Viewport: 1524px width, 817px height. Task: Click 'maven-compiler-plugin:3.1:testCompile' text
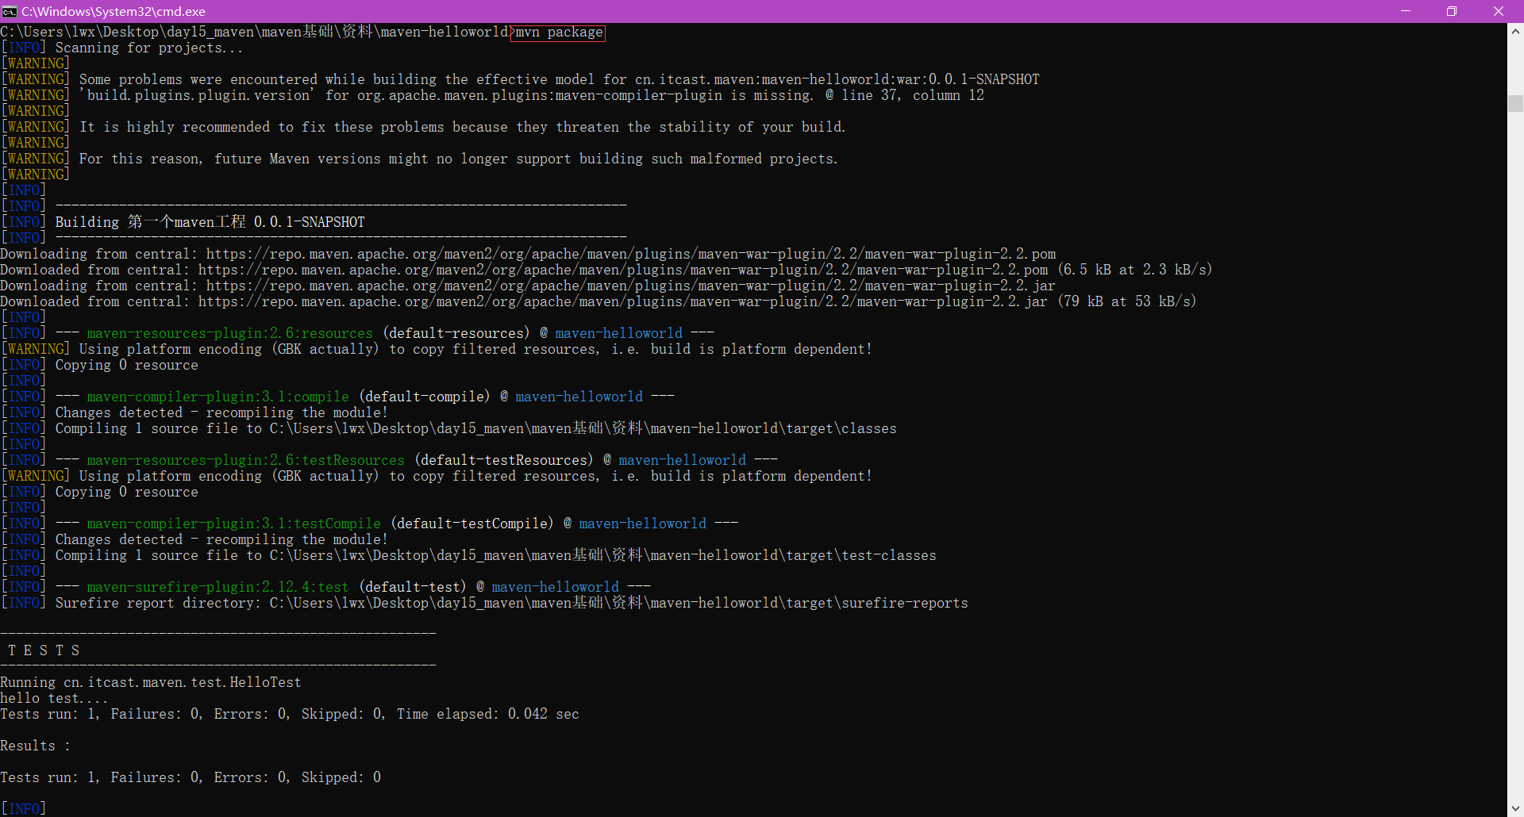234,524
